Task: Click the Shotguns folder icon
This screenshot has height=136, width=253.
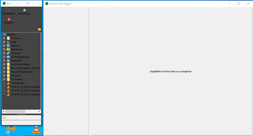Action: pos(8,76)
